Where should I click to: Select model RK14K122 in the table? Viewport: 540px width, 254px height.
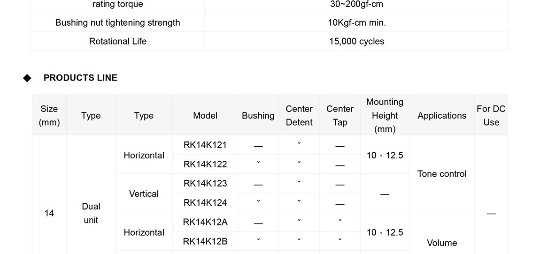pyautogui.click(x=205, y=164)
